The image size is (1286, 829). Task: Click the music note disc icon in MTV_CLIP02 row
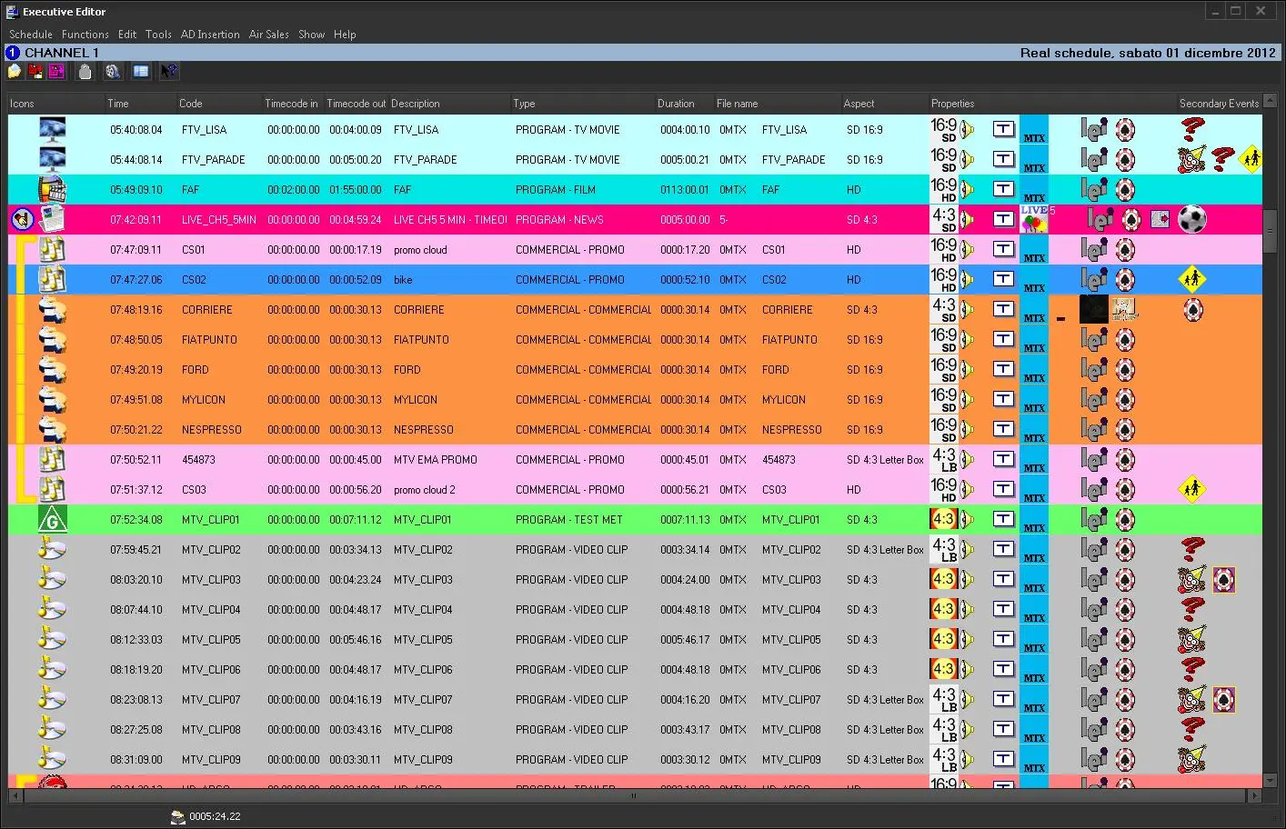point(52,549)
